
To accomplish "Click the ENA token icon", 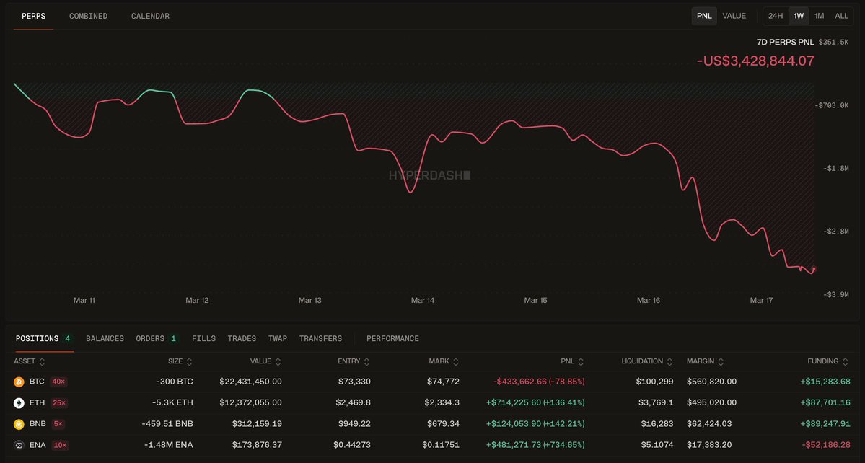I will click(x=19, y=445).
